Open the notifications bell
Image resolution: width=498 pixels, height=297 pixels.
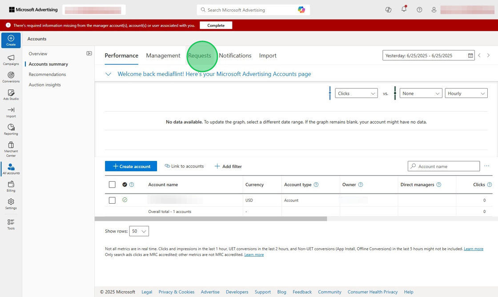[x=404, y=9]
